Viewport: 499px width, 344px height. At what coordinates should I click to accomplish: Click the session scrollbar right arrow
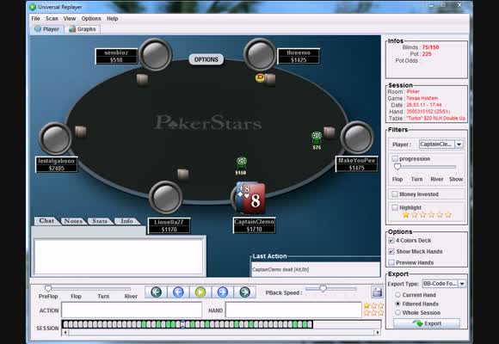pyautogui.click(x=378, y=333)
